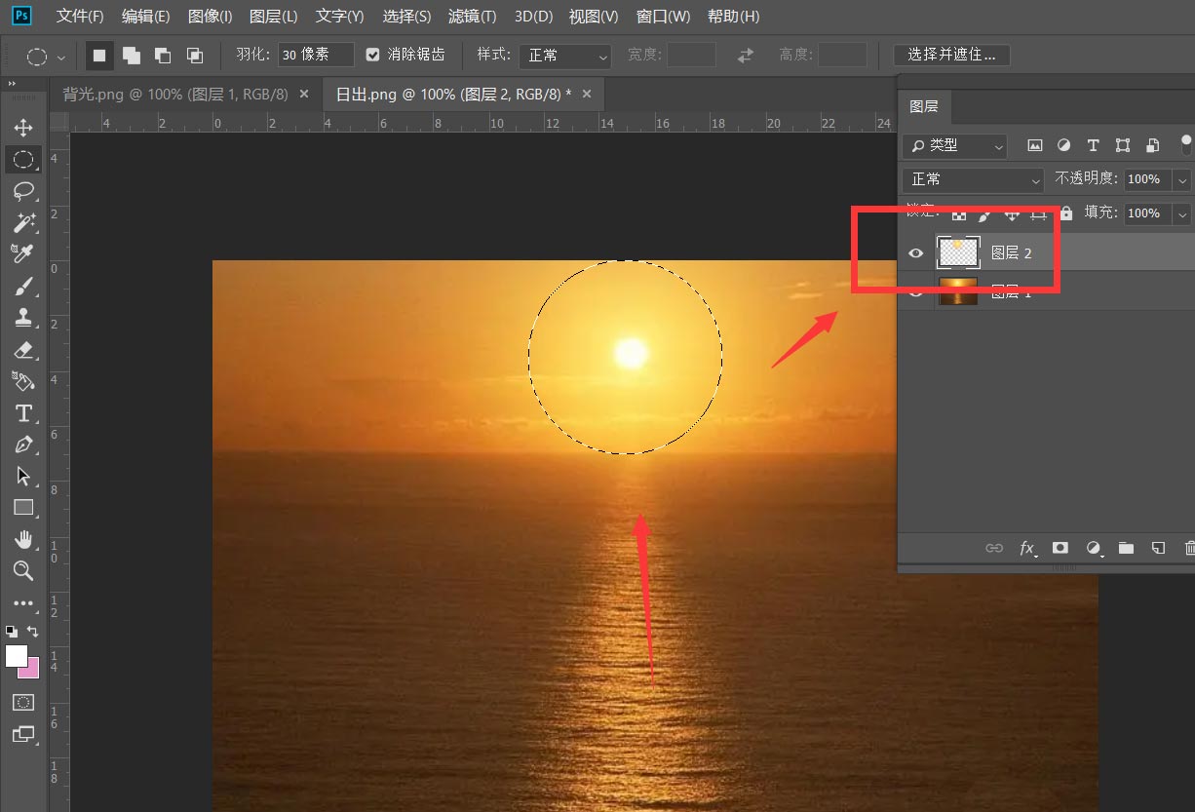Toggle Quick Mask mode icon
The height and width of the screenshot is (812, 1195).
pyautogui.click(x=23, y=702)
